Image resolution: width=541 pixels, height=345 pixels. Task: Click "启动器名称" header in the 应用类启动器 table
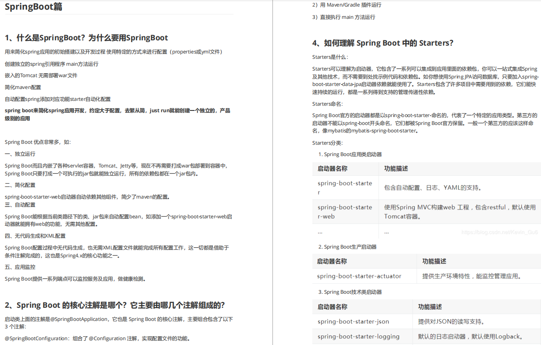tap(332, 169)
